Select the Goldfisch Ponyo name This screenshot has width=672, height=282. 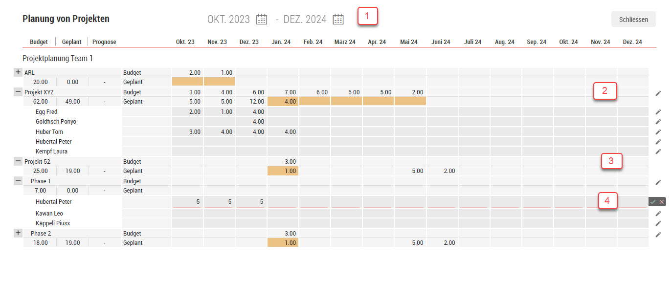pyautogui.click(x=56, y=122)
